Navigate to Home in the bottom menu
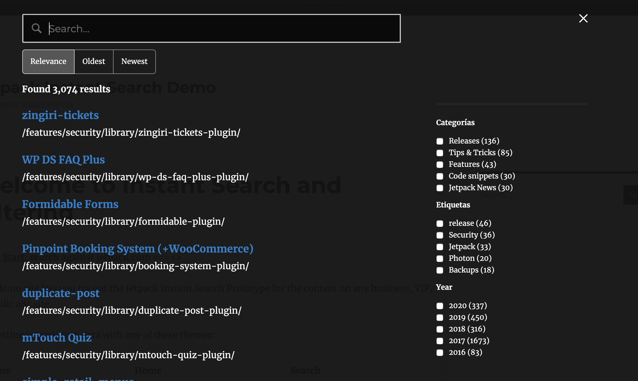 [x=148, y=370]
